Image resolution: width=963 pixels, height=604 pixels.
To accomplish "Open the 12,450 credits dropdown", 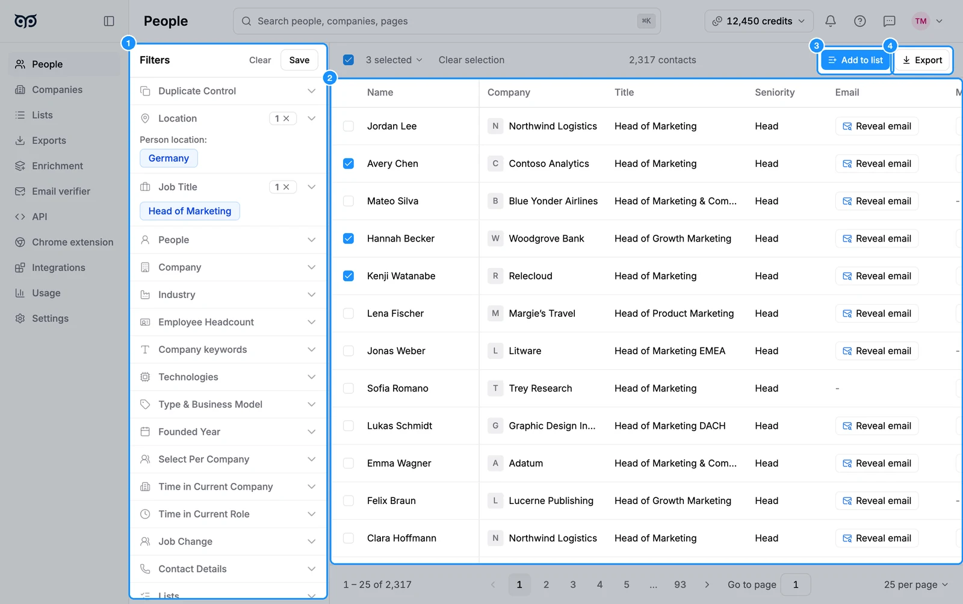I will pyautogui.click(x=758, y=21).
